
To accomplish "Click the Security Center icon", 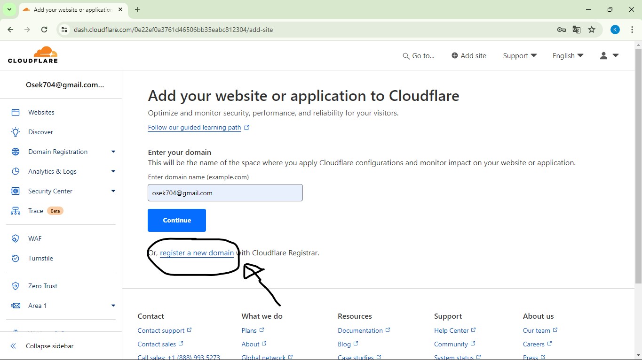I will point(16,191).
